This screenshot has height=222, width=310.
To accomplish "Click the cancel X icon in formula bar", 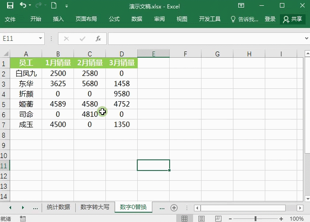I will click(x=66, y=39).
